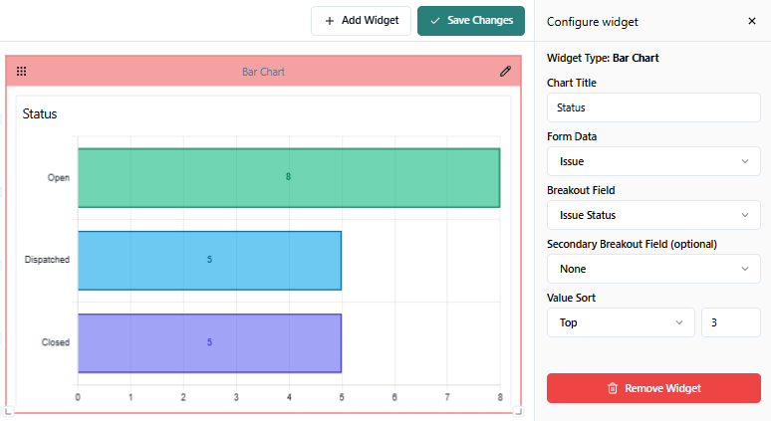Expand the Breakout Field dropdown
Image resolution: width=771 pixels, height=421 pixels.
[x=653, y=215]
